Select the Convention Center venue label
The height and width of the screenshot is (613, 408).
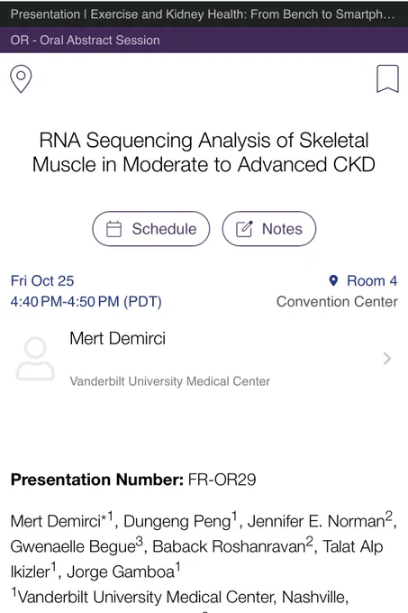pyautogui.click(x=337, y=302)
